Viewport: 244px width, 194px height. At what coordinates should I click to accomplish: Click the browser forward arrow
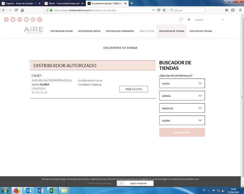coord(10,10)
